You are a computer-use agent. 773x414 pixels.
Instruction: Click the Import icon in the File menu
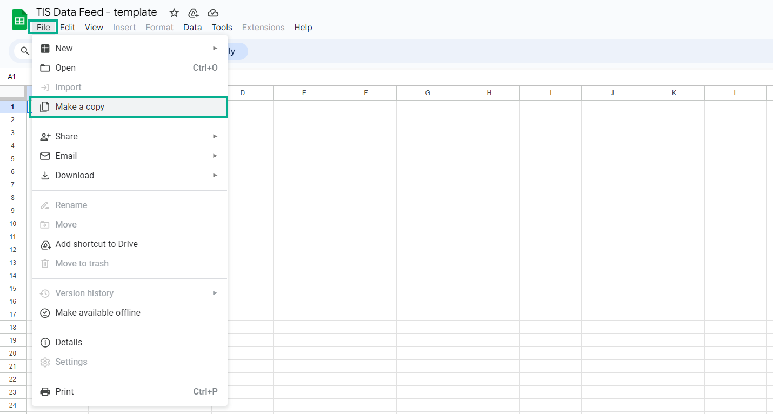pos(44,87)
